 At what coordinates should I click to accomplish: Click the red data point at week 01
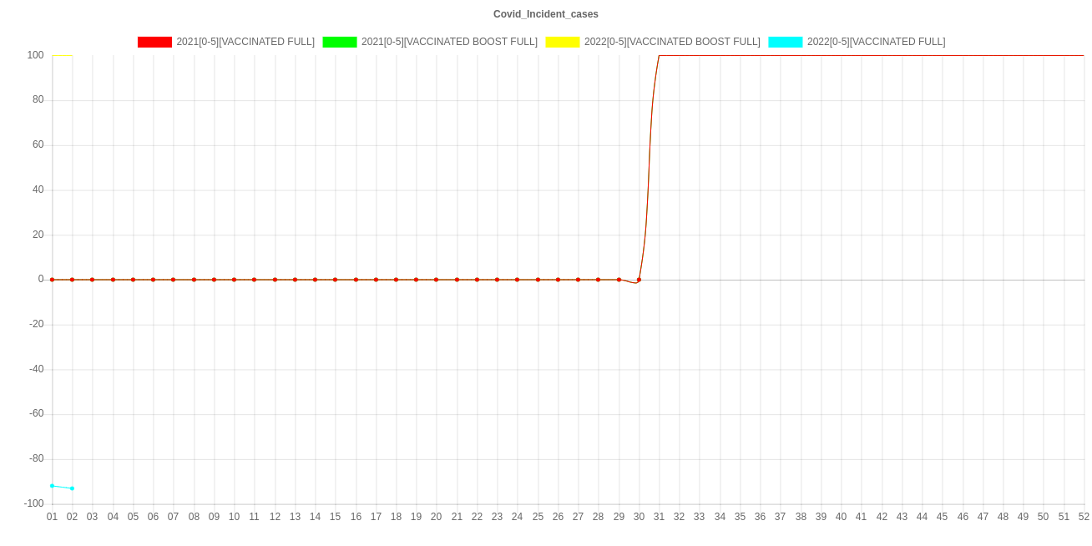pyautogui.click(x=52, y=280)
